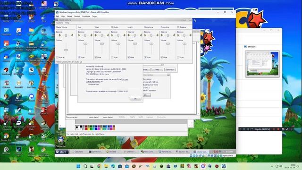The image size is (302, 170).
Task: Open Master Volume Options menu
Action: [x=59, y=23]
